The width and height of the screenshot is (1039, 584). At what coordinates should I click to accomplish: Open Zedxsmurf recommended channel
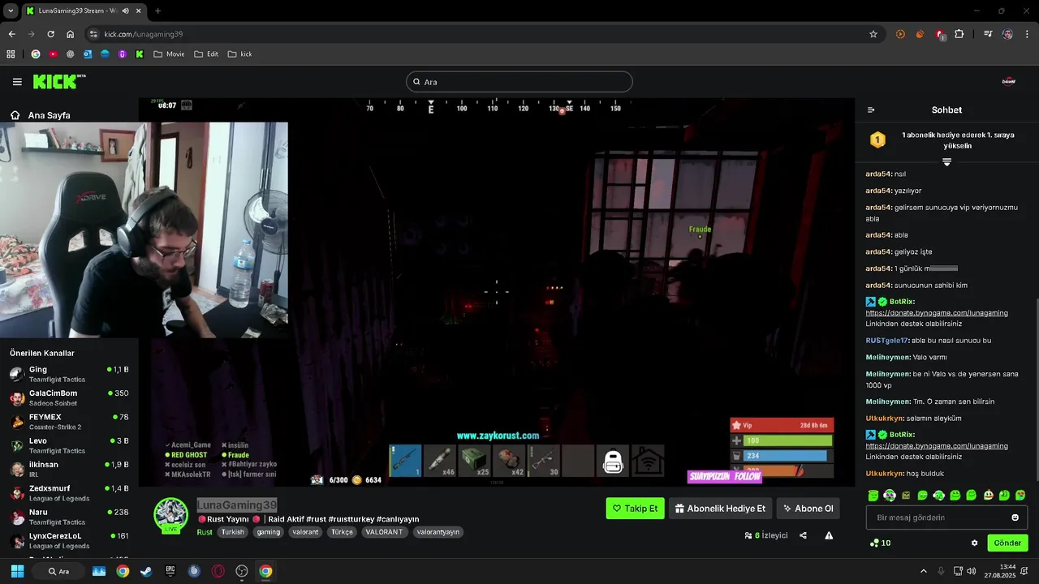[69, 493]
